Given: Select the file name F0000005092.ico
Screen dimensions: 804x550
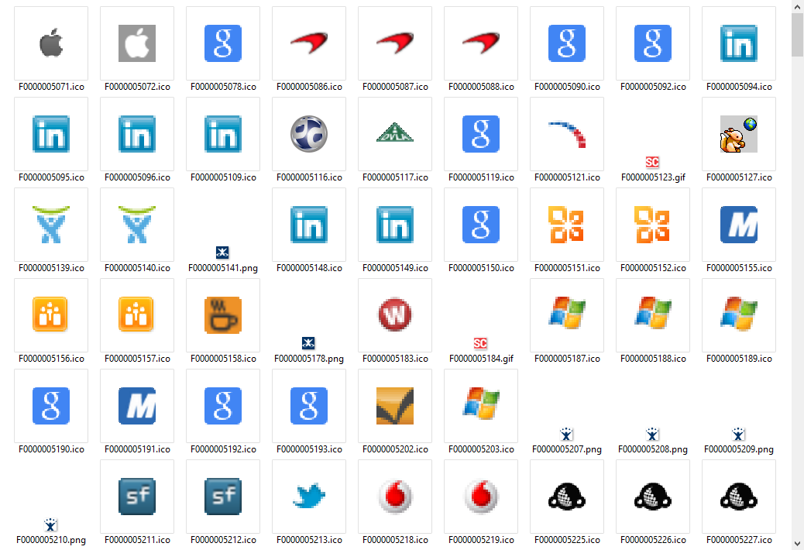Looking at the screenshot, I should point(653,87).
